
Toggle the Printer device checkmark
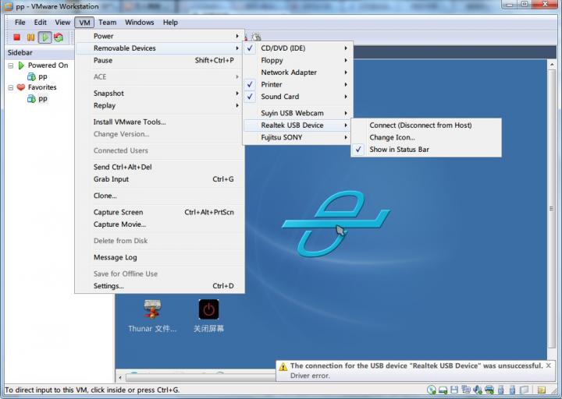click(250, 85)
